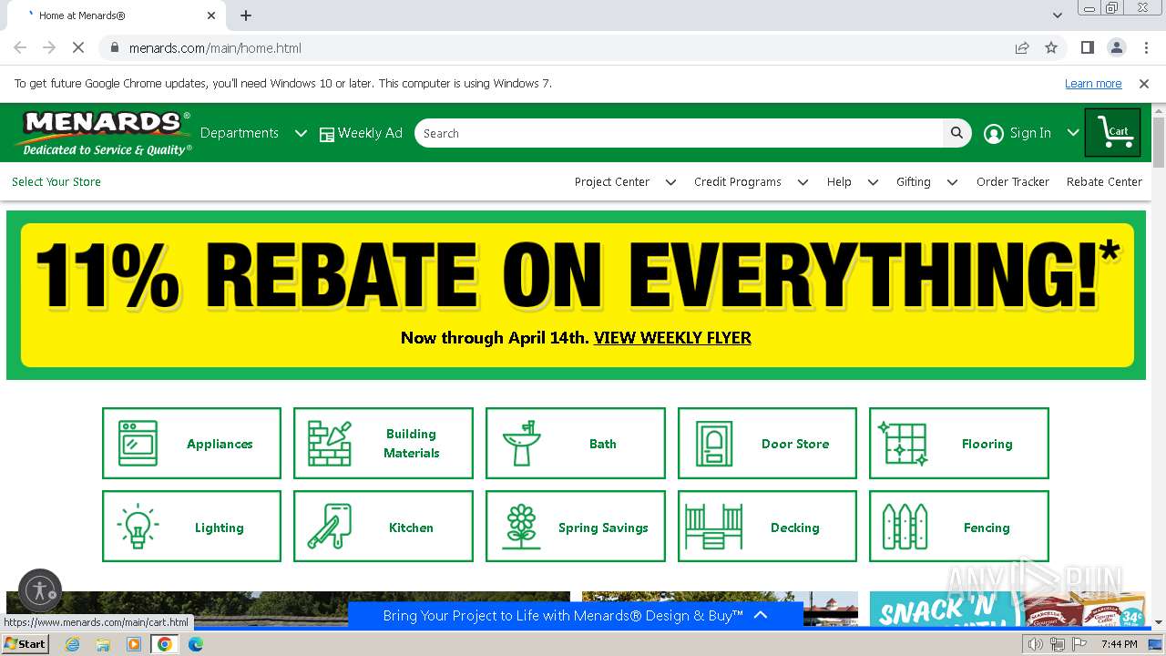Screen dimensions: 1166x656
Task: Click Learn more about Chrome updates
Action: (1093, 84)
